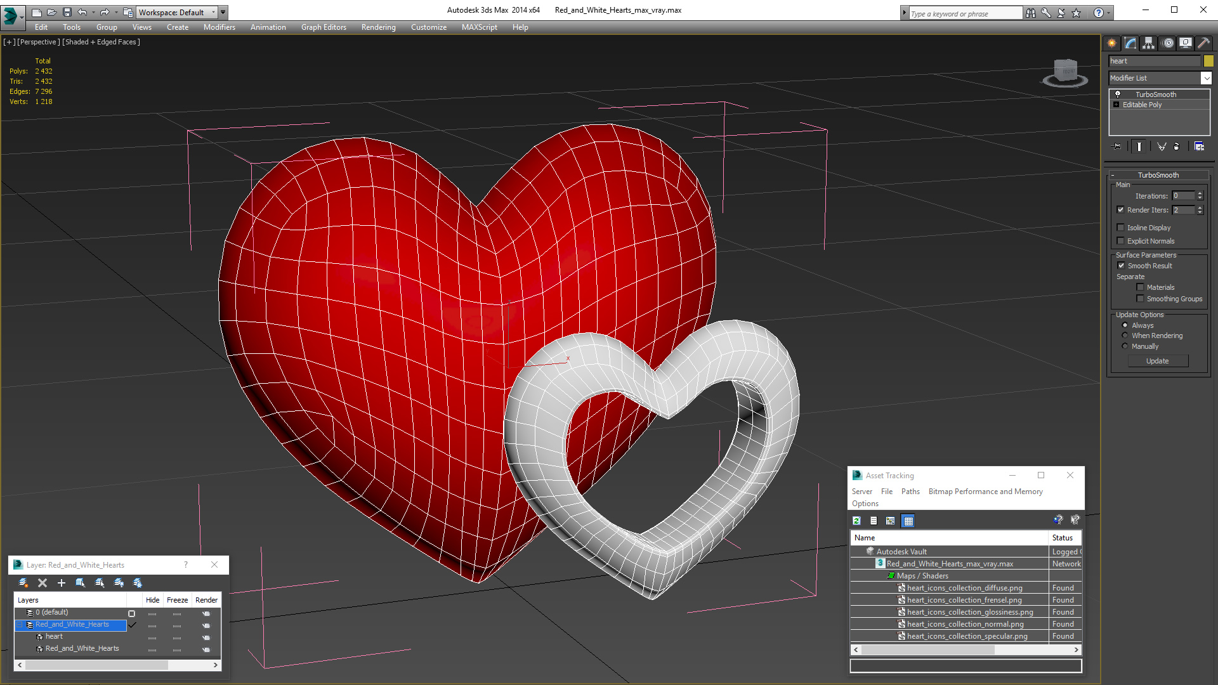The height and width of the screenshot is (685, 1218).
Task: Open the Modifiers menu in the menu bar
Action: pyautogui.click(x=218, y=27)
